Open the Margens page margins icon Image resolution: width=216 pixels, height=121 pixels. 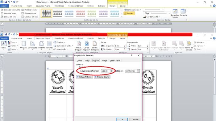point(23,45)
